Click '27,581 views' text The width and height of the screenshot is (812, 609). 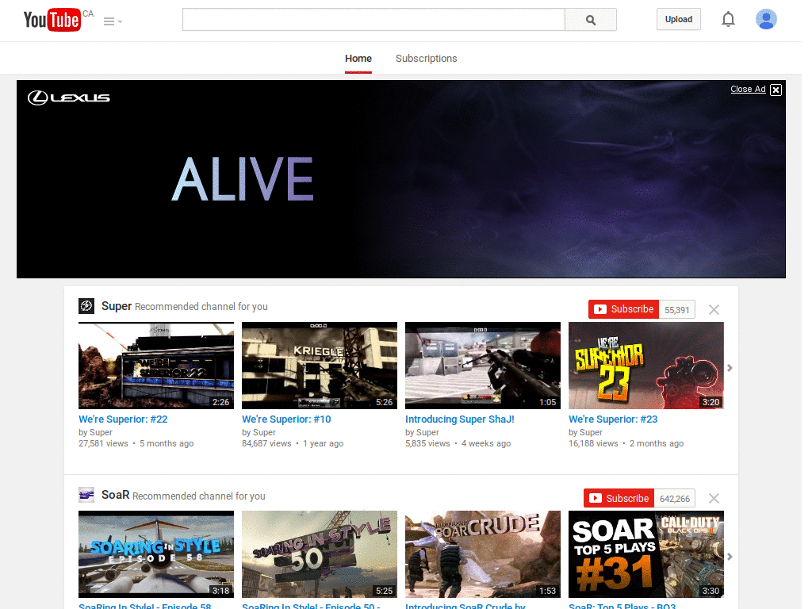click(x=103, y=443)
